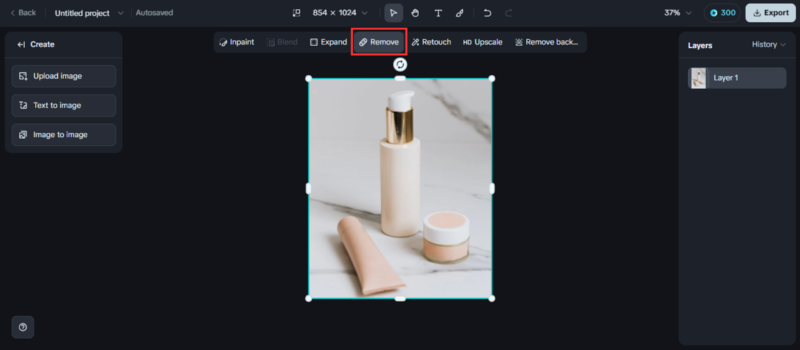Choose the Expand tool
This screenshot has height=350, width=800.
point(328,42)
